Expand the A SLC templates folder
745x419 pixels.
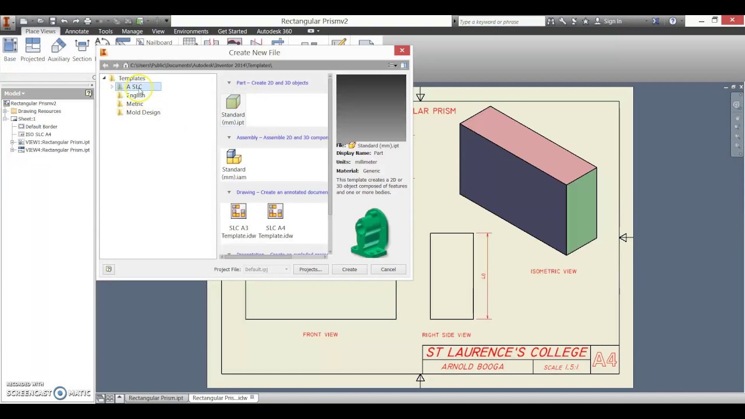point(112,87)
